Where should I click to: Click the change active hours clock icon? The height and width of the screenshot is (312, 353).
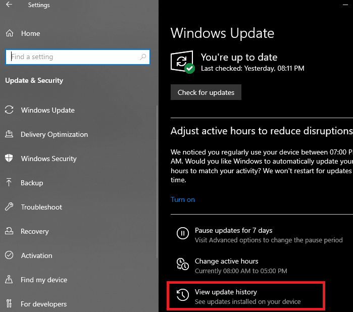(x=183, y=264)
